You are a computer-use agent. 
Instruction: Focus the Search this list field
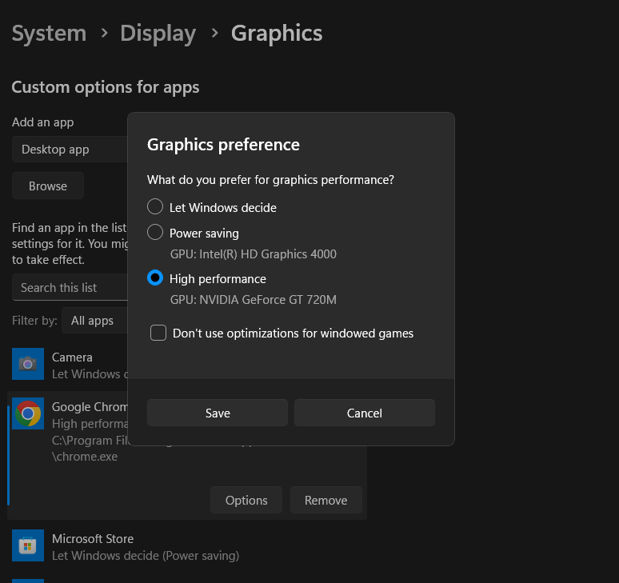pos(70,287)
